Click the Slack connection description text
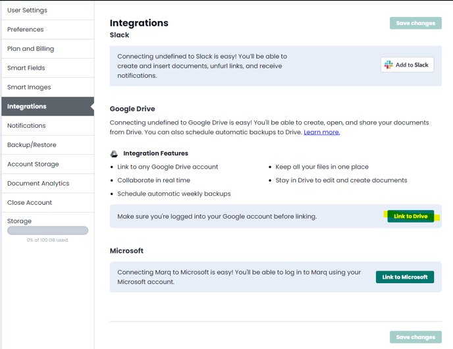453x349 pixels. tap(202, 66)
